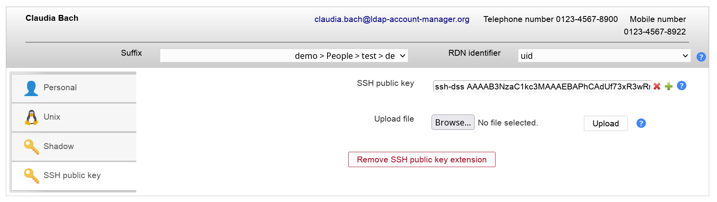Viewport: 717px width, 202px height.
Task: Click the Unix penguin icon
Action: 31,117
